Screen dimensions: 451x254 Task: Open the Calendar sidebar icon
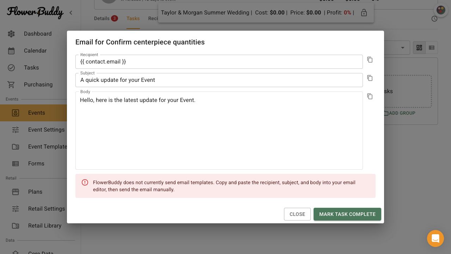point(11,51)
